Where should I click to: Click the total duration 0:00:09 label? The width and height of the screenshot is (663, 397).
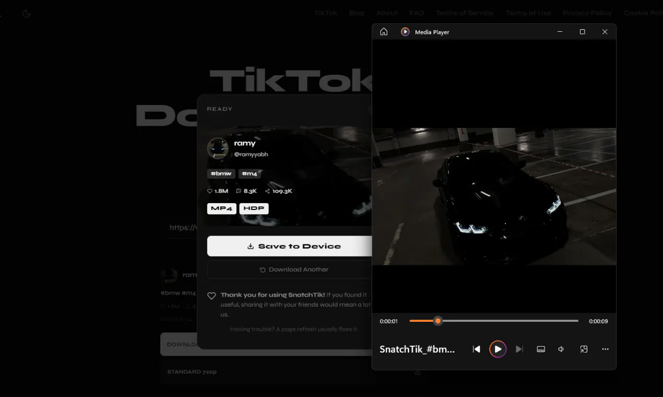(598, 321)
